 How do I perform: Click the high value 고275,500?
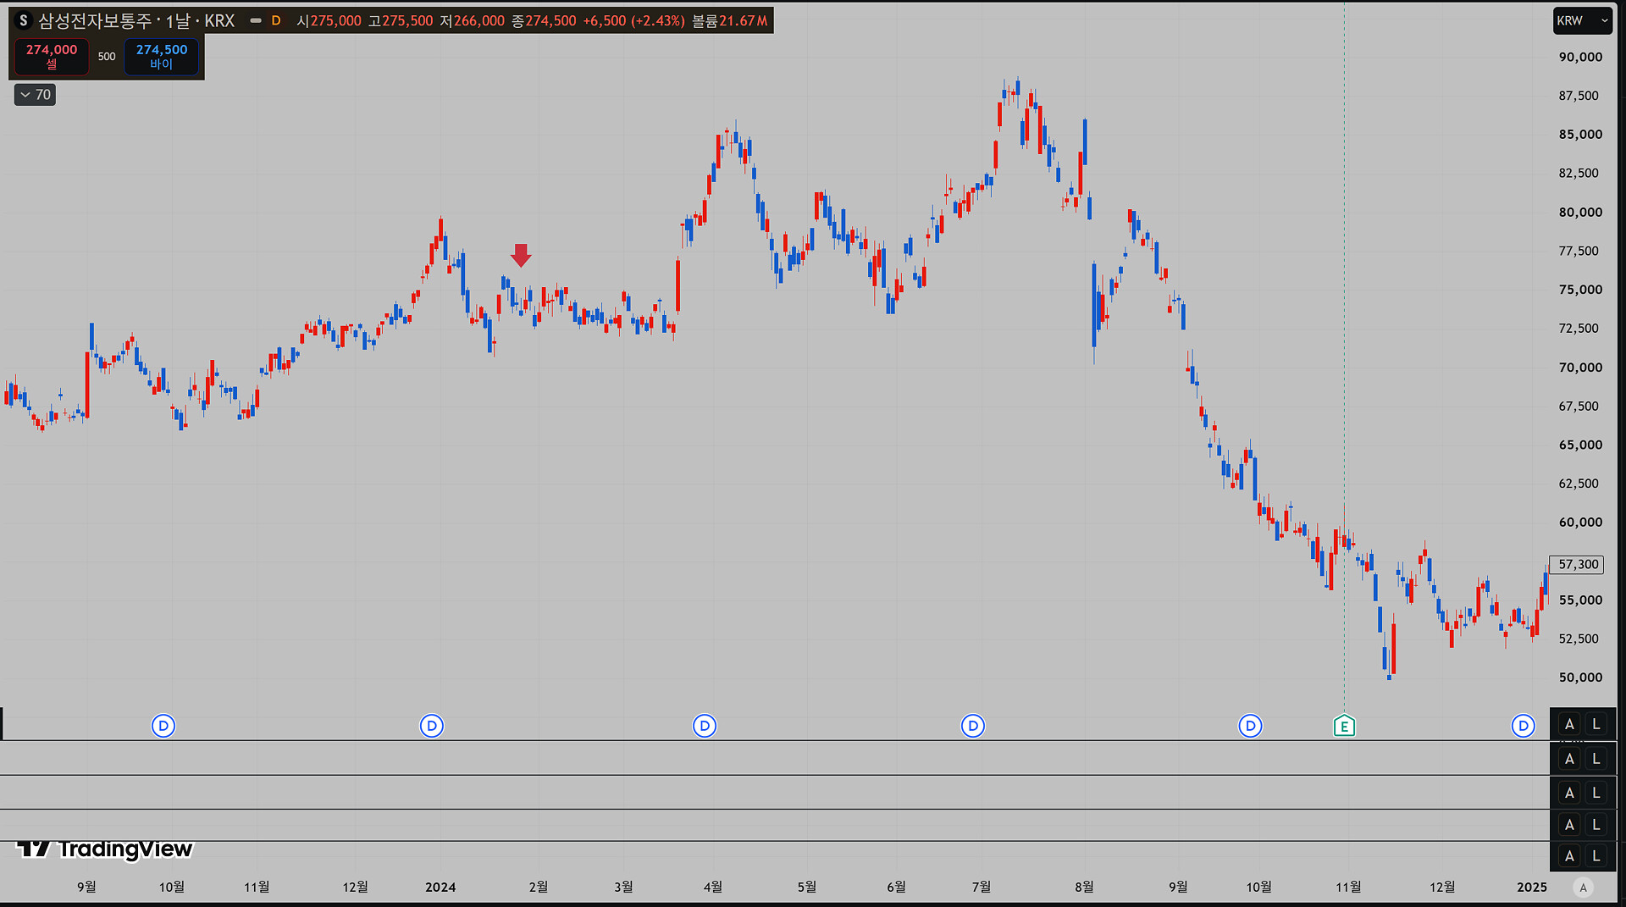[x=401, y=20]
